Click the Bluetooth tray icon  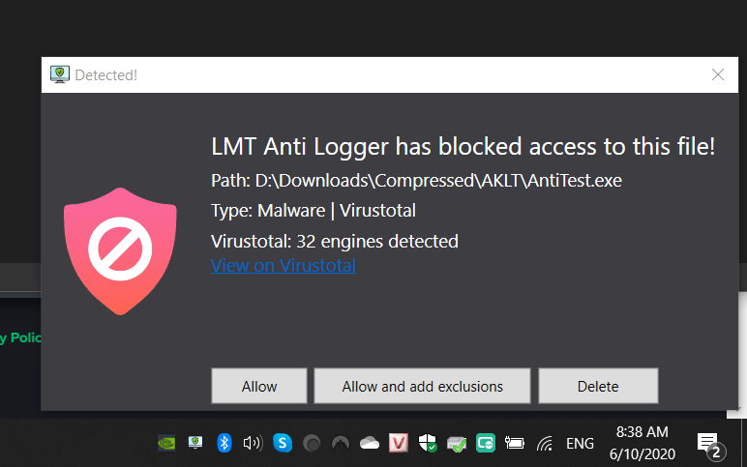pyautogui.click(x=224, y=443)
